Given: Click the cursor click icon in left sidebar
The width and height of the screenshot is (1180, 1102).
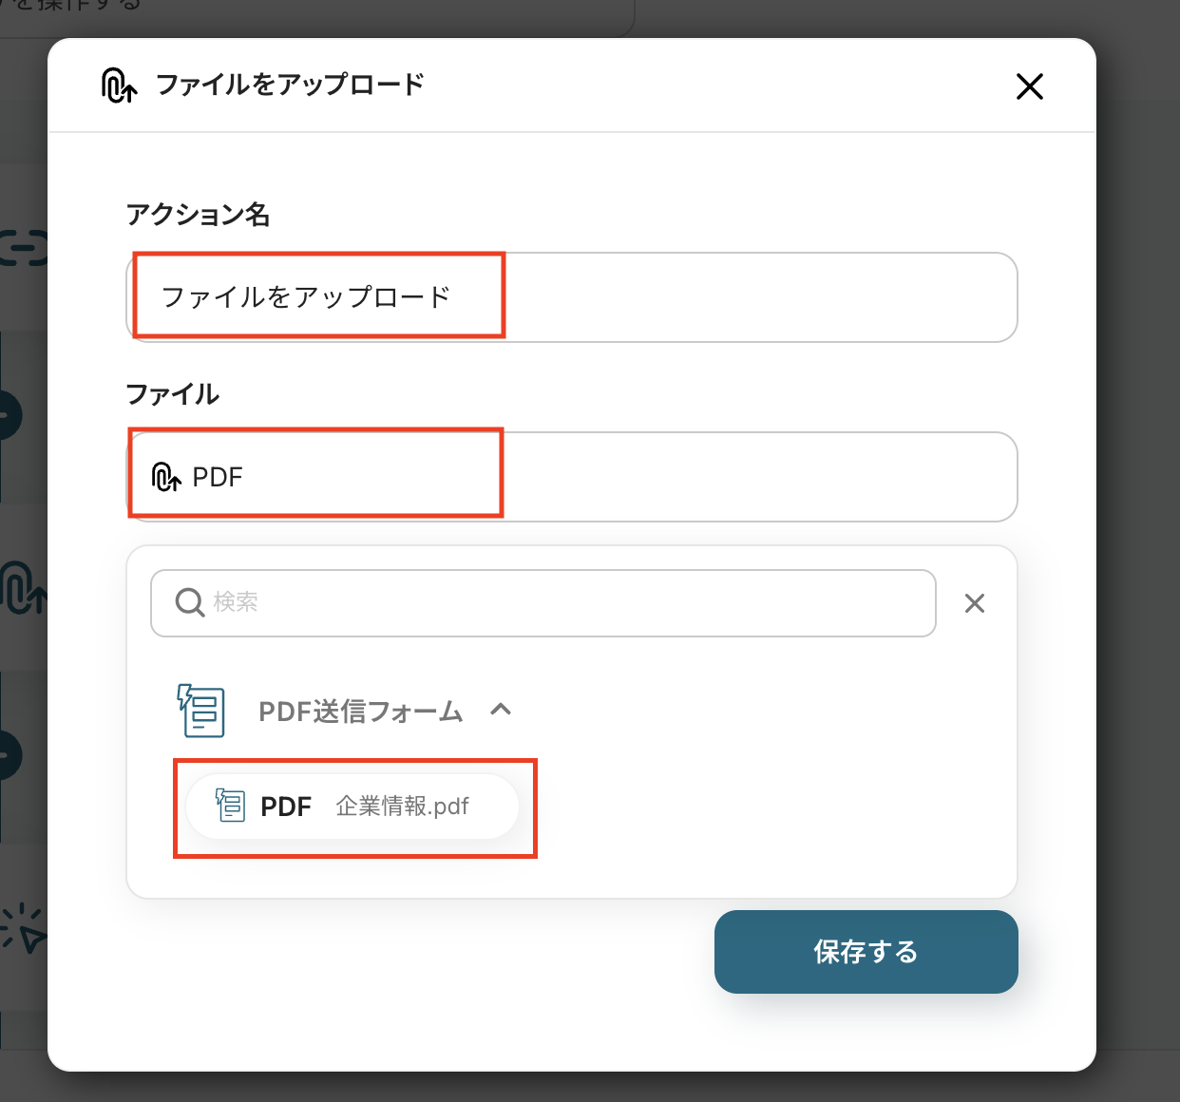Looking at the screenshot, I should pos(23,928).
